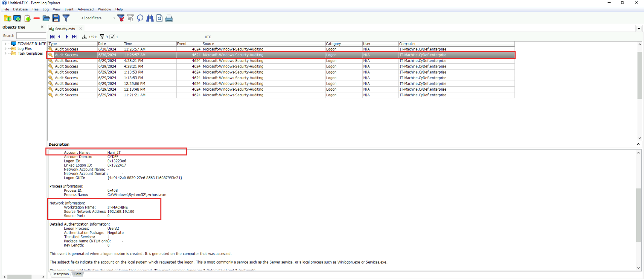Jump to last event navigation arrow
This screenshot has width=644, height=279.
(x=74, y=37)
